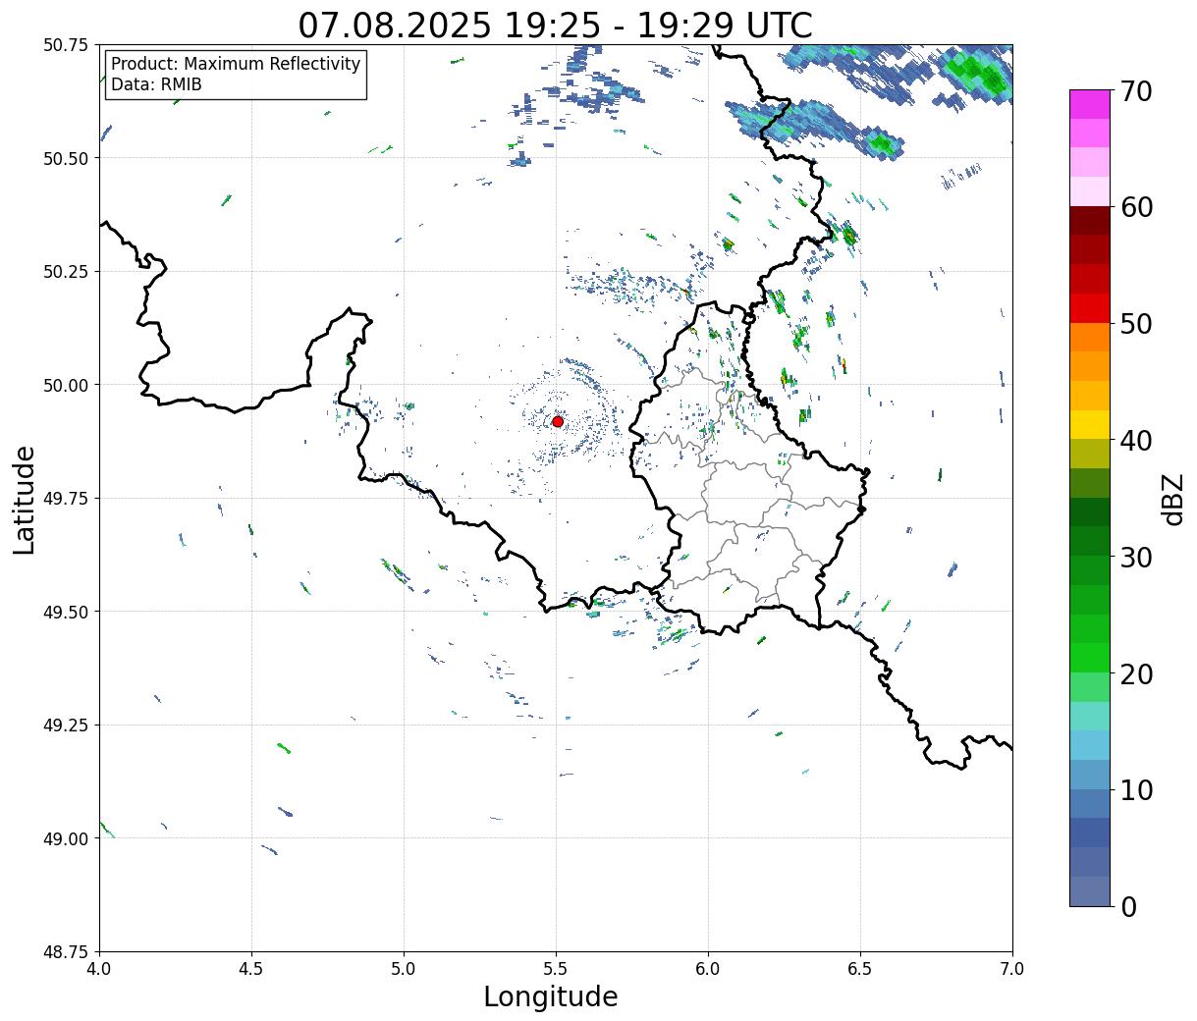Screen dimensions: 1197x1021
Task: Click the "Longitude" axis label
Action: [551, 996]
